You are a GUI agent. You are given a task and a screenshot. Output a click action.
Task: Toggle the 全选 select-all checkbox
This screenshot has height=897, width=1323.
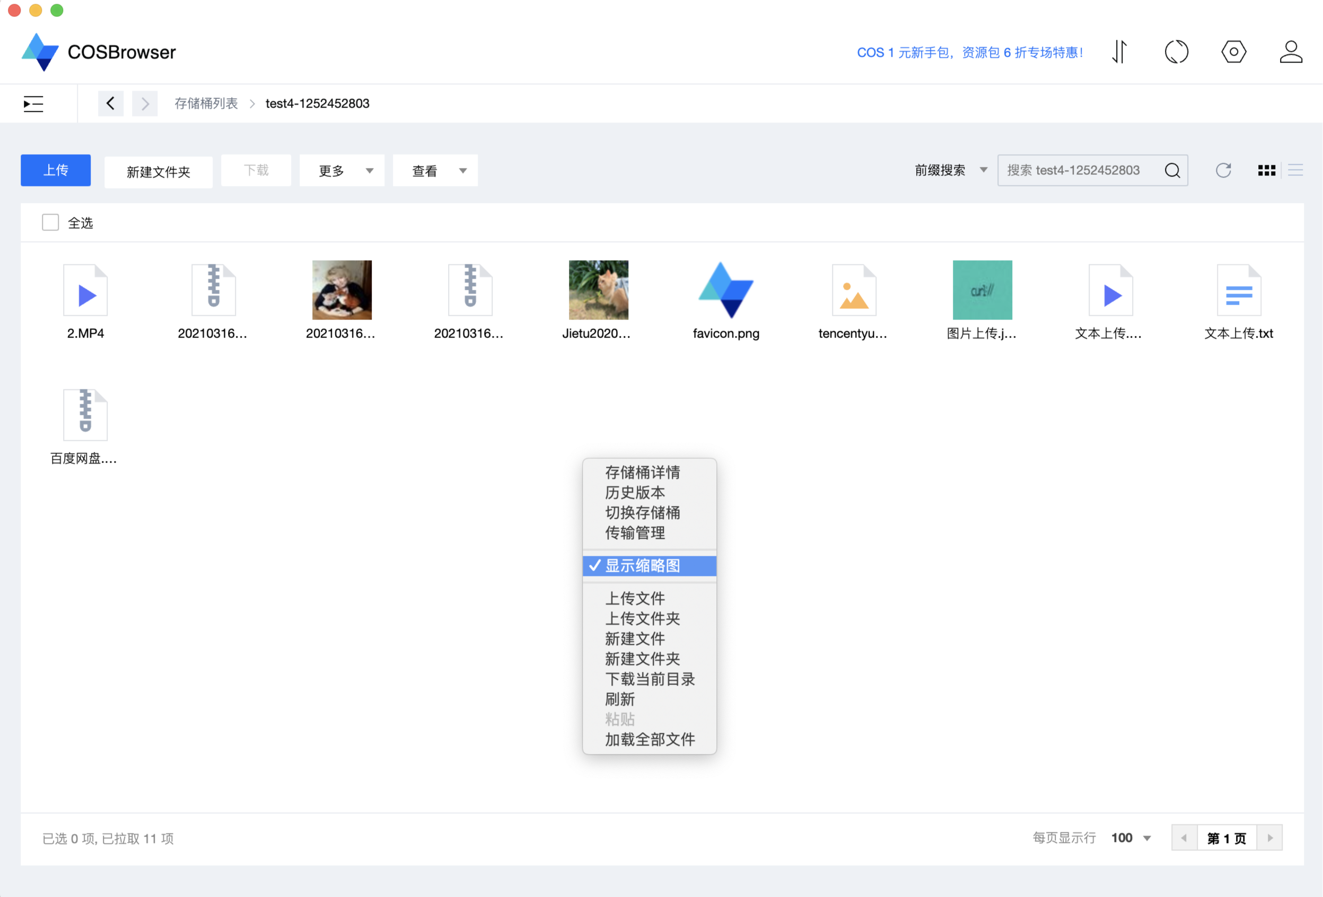tap(50, 223)
